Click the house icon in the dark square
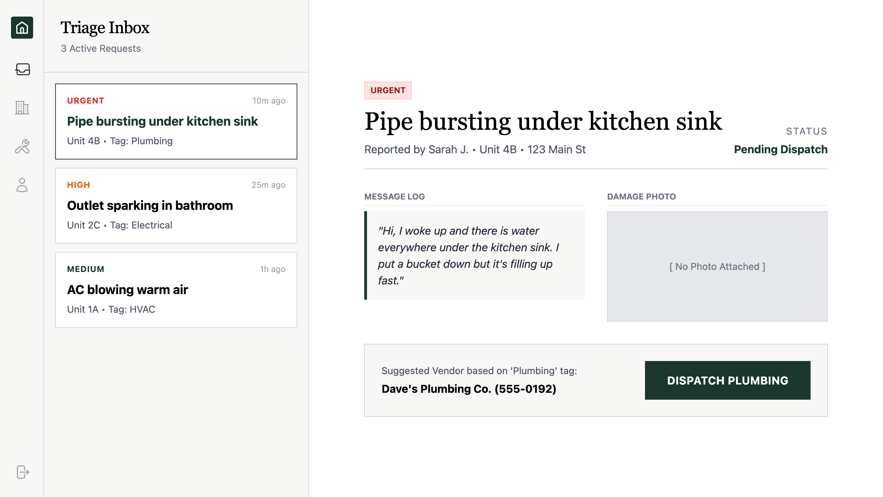 tap(22, 28)
